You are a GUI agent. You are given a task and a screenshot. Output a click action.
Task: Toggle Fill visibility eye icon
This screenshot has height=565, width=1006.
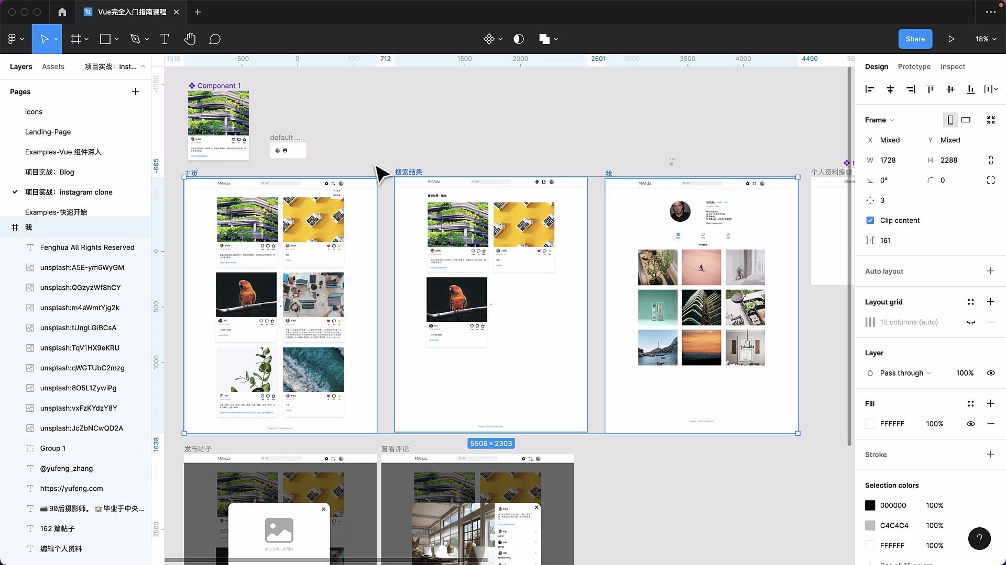click(970, 424)
